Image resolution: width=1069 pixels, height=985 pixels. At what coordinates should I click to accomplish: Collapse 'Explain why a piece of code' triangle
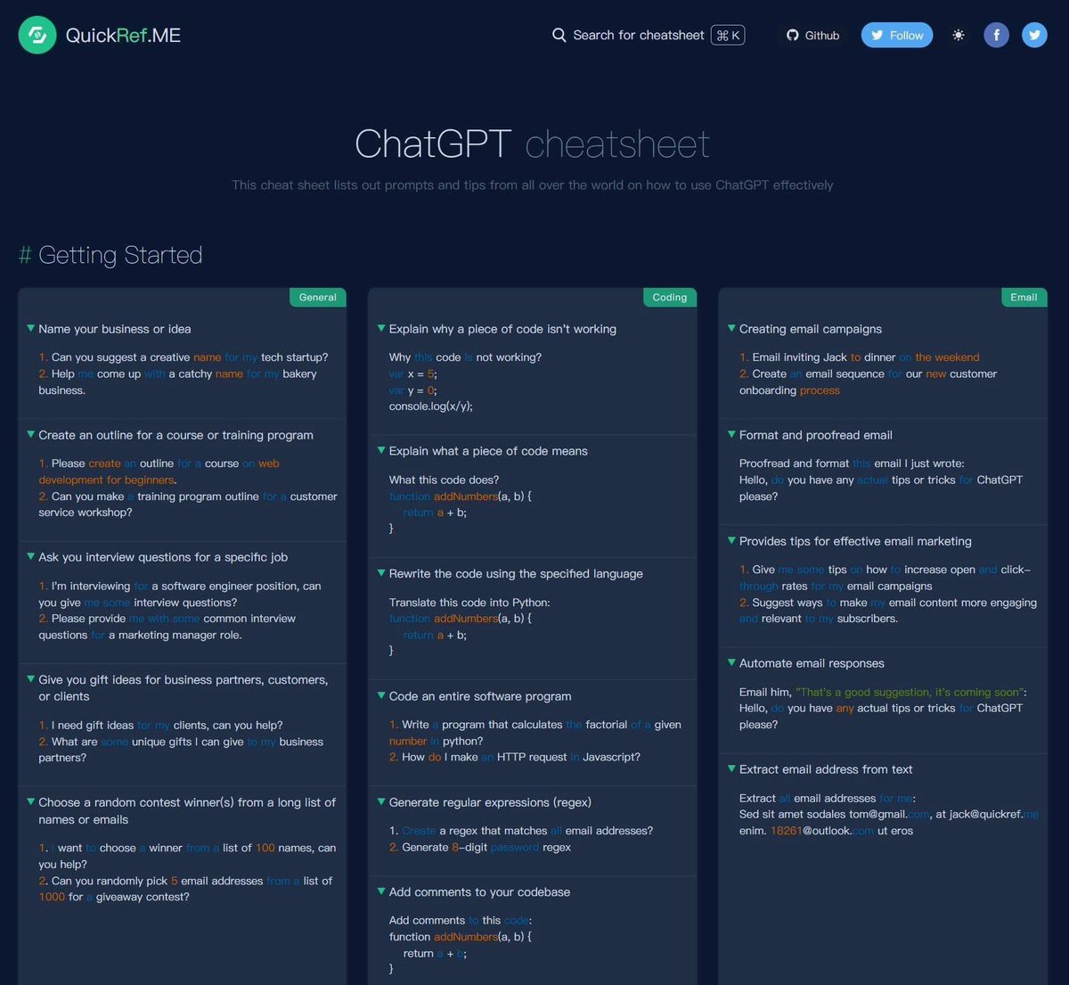(x=381, y=329)
